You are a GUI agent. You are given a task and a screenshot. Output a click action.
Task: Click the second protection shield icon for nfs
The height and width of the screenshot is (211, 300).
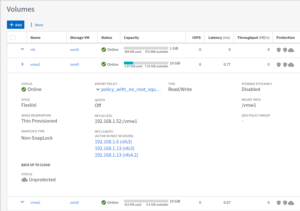click(x=285, y=50)
